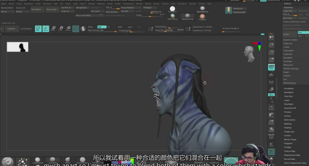Open the Preferences menu
This screenshot has height=166, width=309.
[128, 4]
